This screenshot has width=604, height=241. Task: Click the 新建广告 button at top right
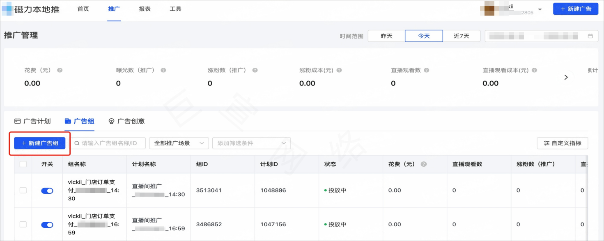click(576, 9)
